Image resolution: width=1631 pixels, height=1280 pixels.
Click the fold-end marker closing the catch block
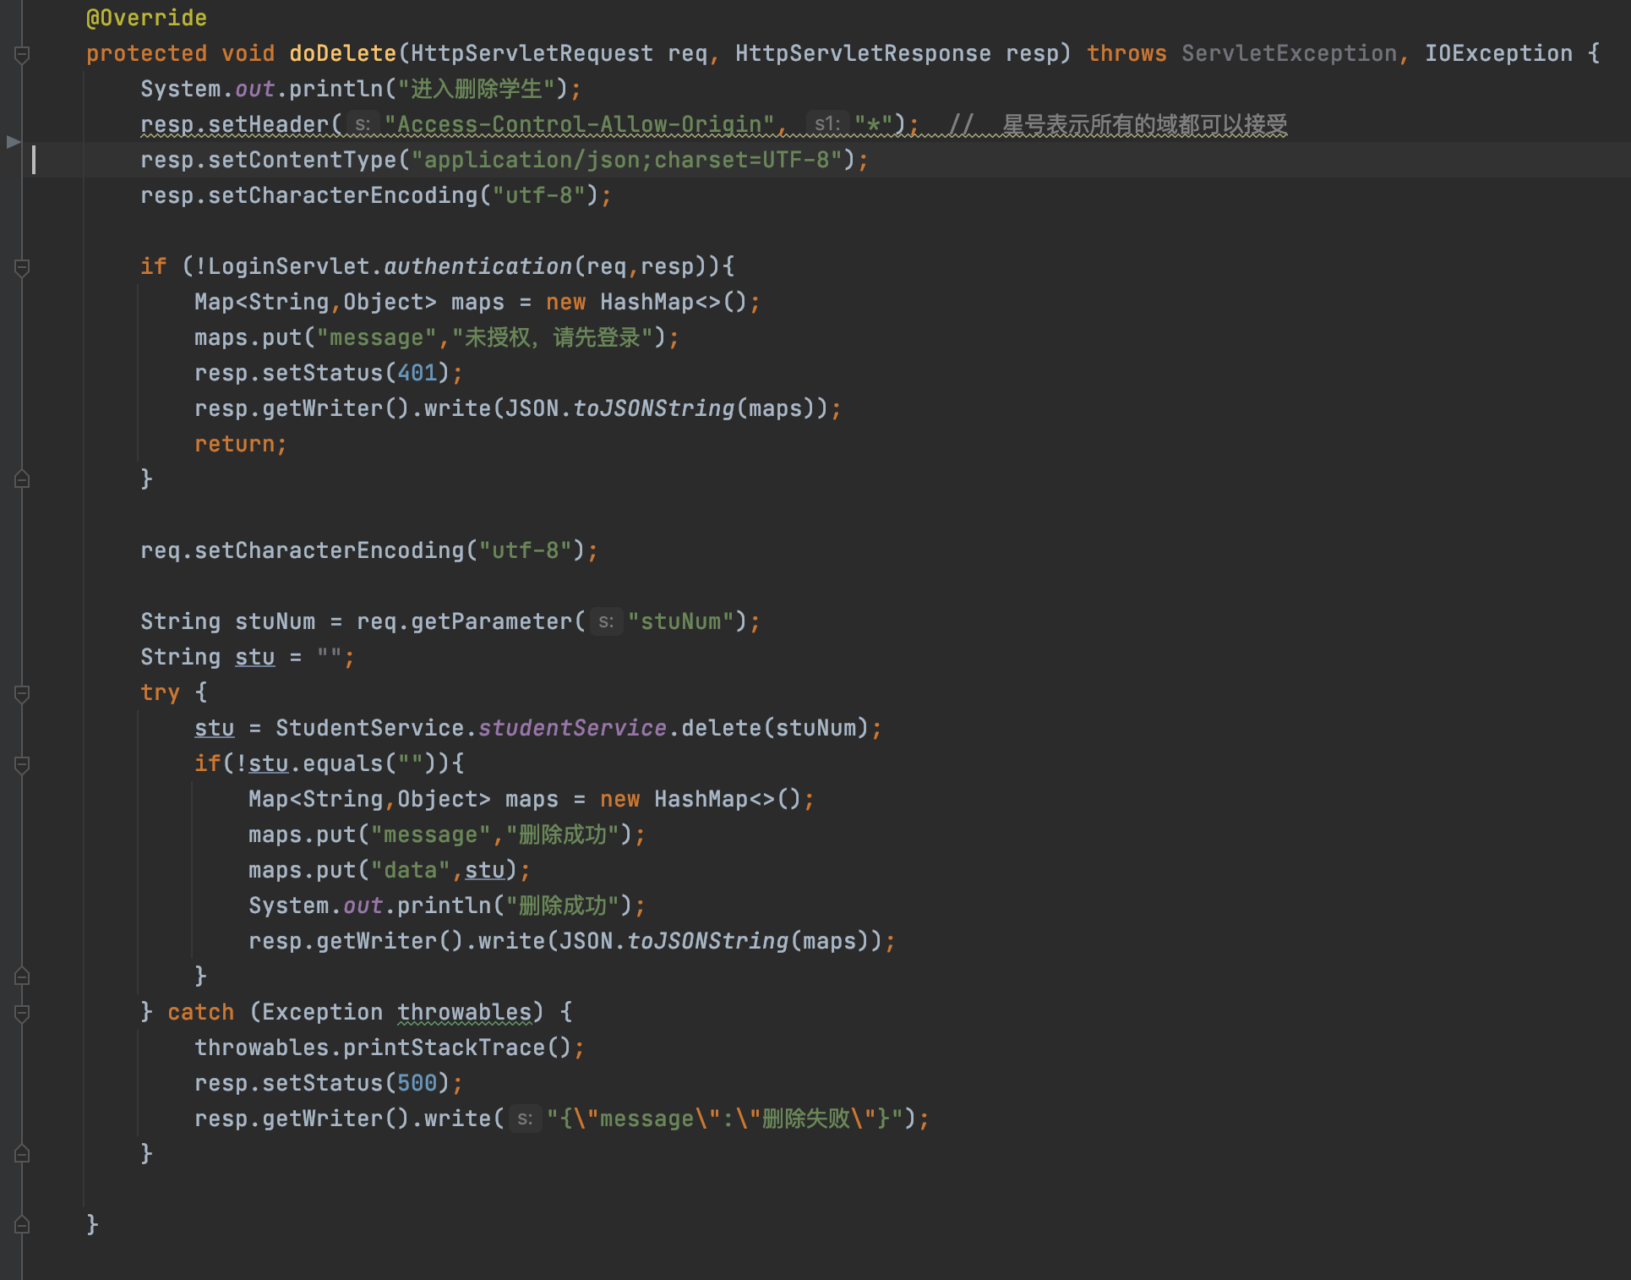(x=23, y=1154)
